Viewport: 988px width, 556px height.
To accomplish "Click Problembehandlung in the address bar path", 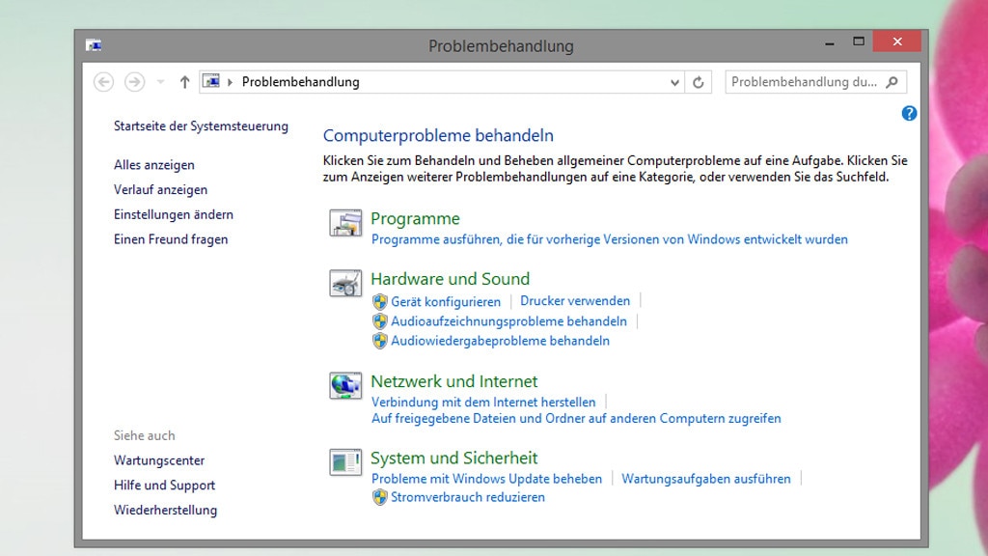I will [301, 82].
